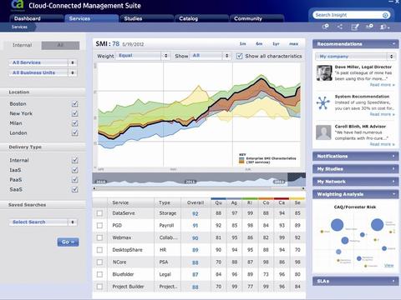Image resolution: width=401 pixels, height=300 pixels.
Task: Open the Catalog tab
Action: coord(201,18)
